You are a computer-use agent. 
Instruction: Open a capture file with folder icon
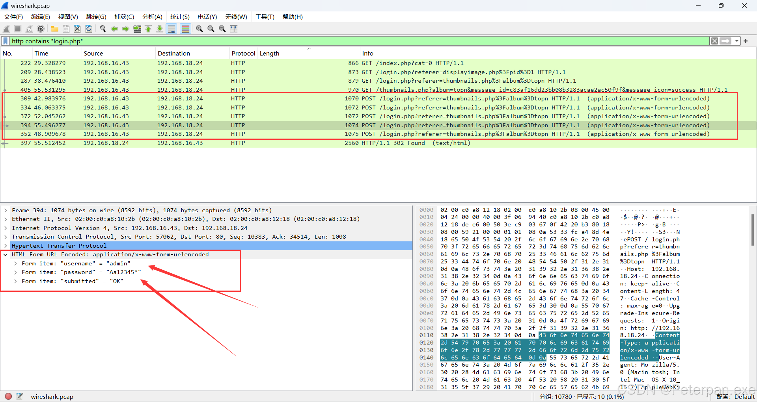tap(55, 29)
